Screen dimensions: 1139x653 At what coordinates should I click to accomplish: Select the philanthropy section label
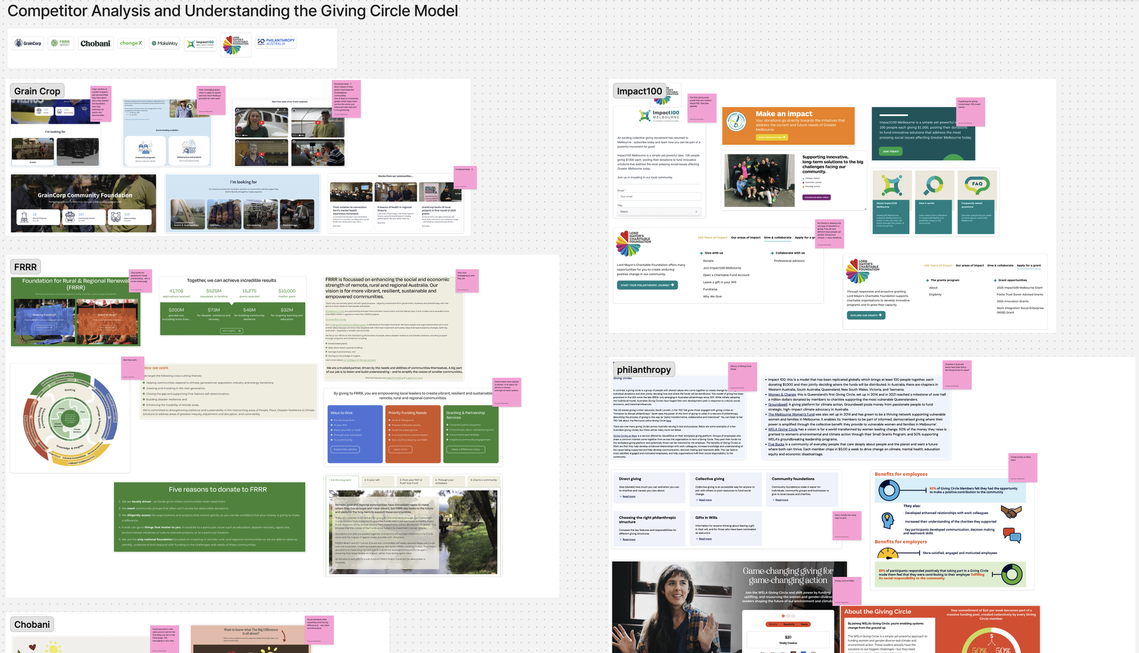[x=644, y=370]
